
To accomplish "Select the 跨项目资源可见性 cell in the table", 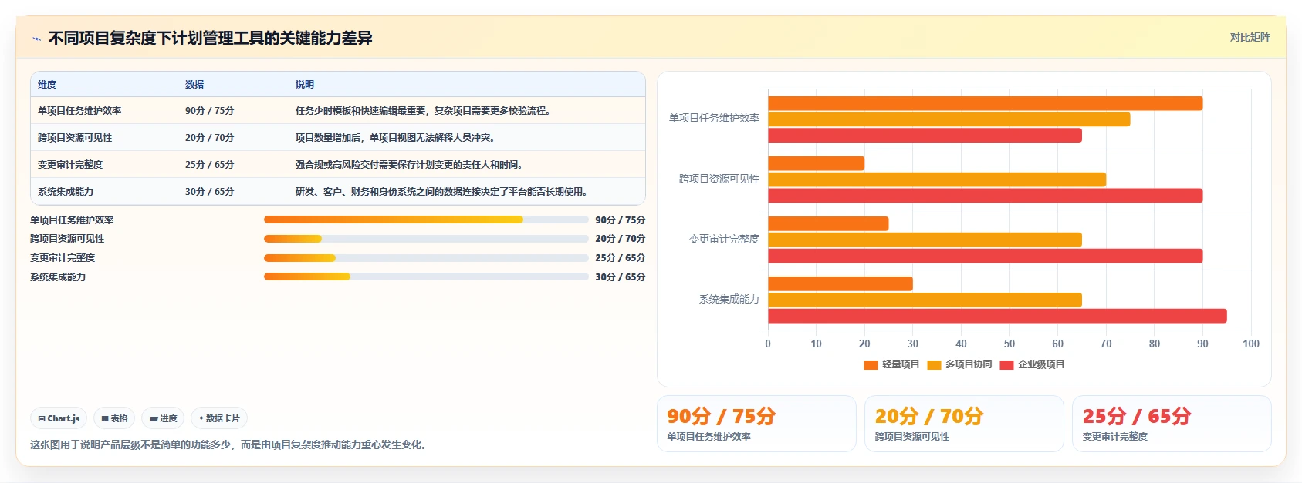I will tap(75, 138).
